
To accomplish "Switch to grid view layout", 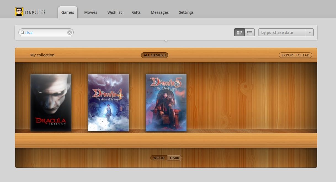I will (x=239, y=32).
